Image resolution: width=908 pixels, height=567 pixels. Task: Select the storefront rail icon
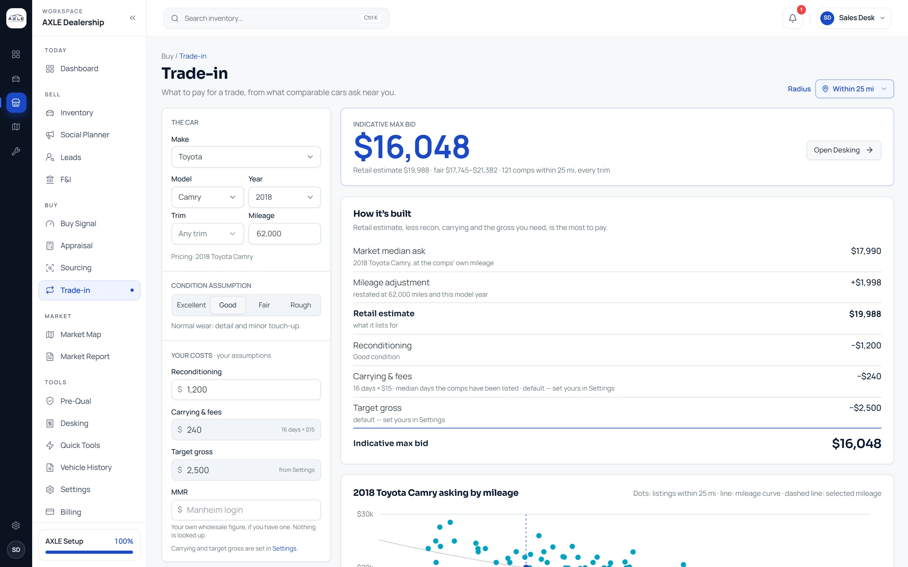tap(16, 103)
